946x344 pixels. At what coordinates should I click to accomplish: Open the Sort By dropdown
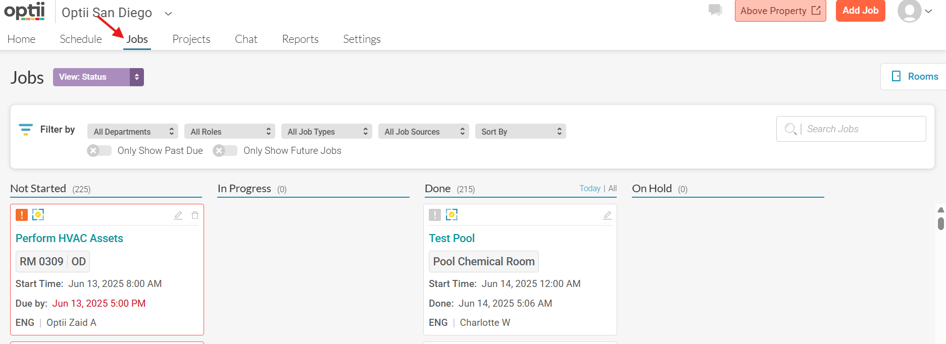[x=520, y=132]
